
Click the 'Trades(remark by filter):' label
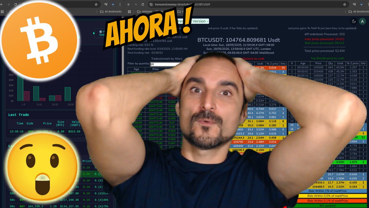tap(167, 58)
